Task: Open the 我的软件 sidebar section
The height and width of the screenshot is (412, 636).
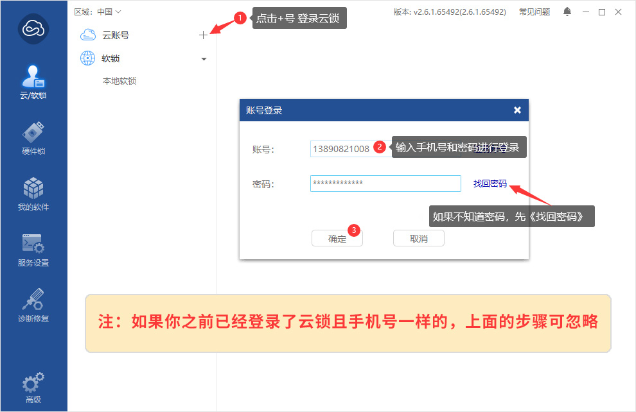Action: coord(33,194)
